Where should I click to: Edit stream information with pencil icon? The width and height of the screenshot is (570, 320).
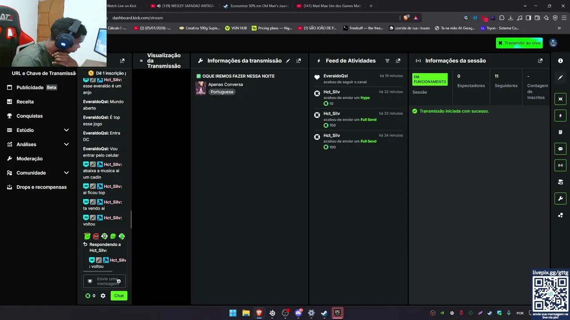coord(288,61)
